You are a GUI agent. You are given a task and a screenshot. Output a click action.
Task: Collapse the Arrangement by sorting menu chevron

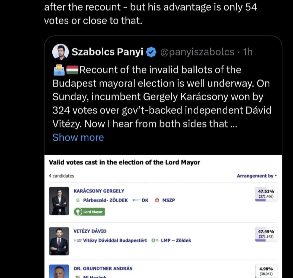tap(276, 176)
